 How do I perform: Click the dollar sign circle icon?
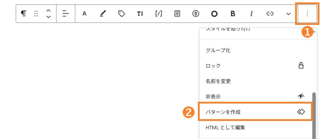click(x=196, y=14)
